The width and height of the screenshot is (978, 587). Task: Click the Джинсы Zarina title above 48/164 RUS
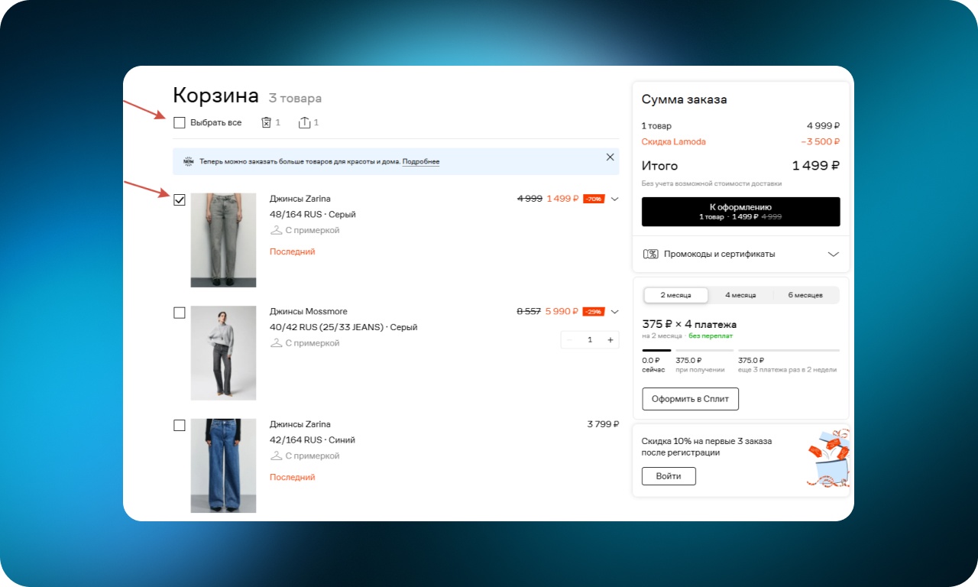300,199
